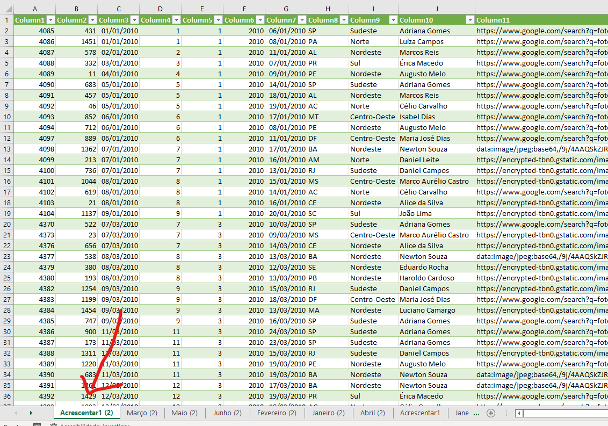
Task: Switch to the Maio (2) sheet tab
Action: 184,413
